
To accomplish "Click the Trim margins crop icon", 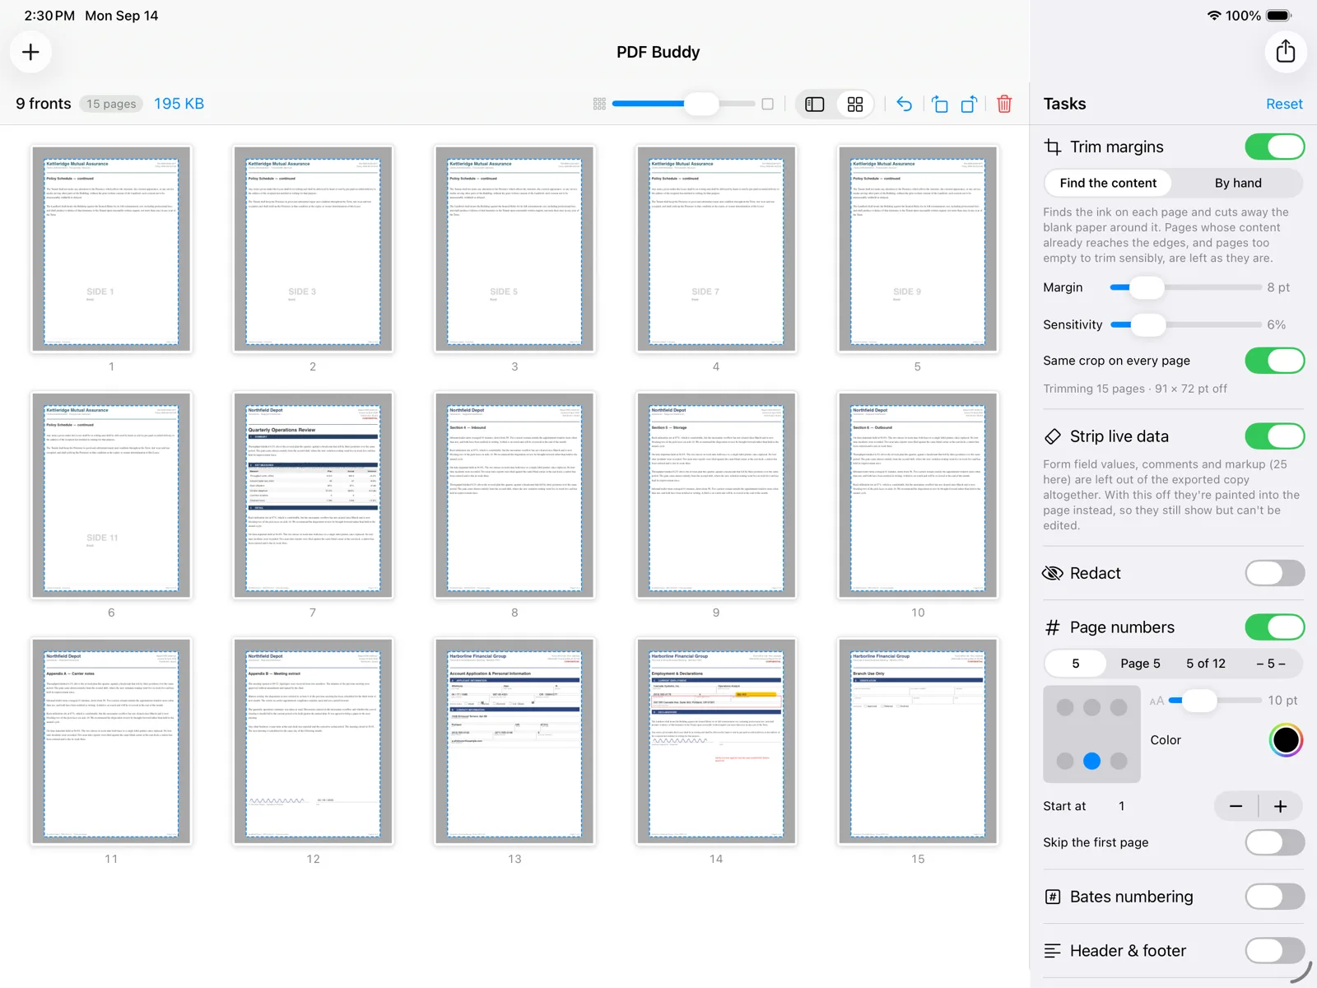I will click(x=1053, y=147).
